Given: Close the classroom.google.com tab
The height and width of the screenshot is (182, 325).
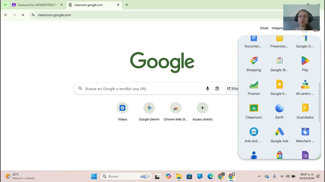Looking at the screenshot, I should pyautogui.click(x=118, y=5).
